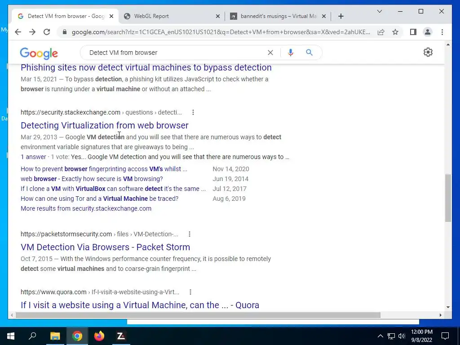Open the Chrome side panel
The height and width of the screenshot is (345, 460).
(x=413, y=32)
